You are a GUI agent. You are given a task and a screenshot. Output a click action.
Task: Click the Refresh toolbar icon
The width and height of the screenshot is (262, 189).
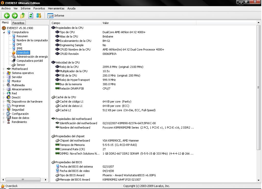pos(31,16)
